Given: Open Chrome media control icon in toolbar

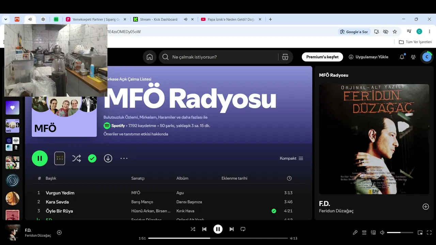Looking at the screenshot, I should (409, 32).
